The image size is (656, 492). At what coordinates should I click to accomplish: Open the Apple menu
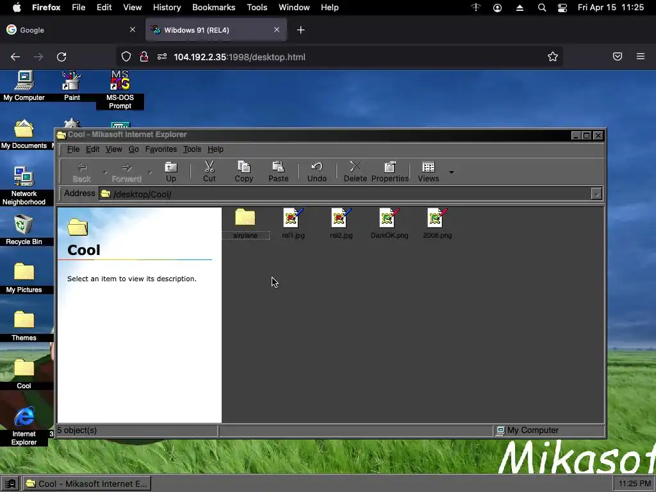(17, 8)
